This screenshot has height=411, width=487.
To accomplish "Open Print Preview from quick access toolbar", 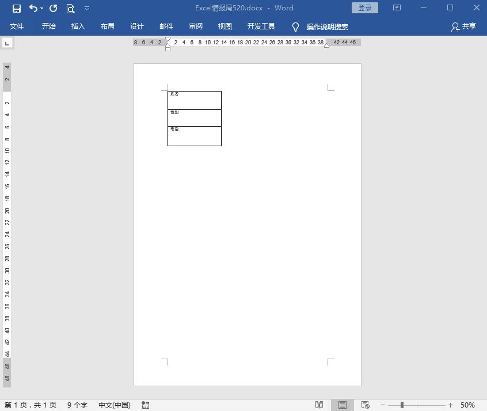I will [x=70, y=8].
